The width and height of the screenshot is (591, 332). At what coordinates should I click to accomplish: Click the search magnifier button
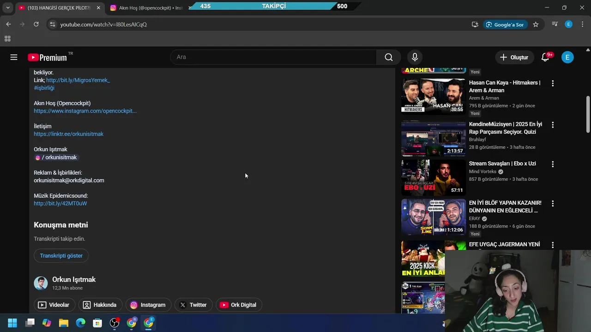[389, 57]
